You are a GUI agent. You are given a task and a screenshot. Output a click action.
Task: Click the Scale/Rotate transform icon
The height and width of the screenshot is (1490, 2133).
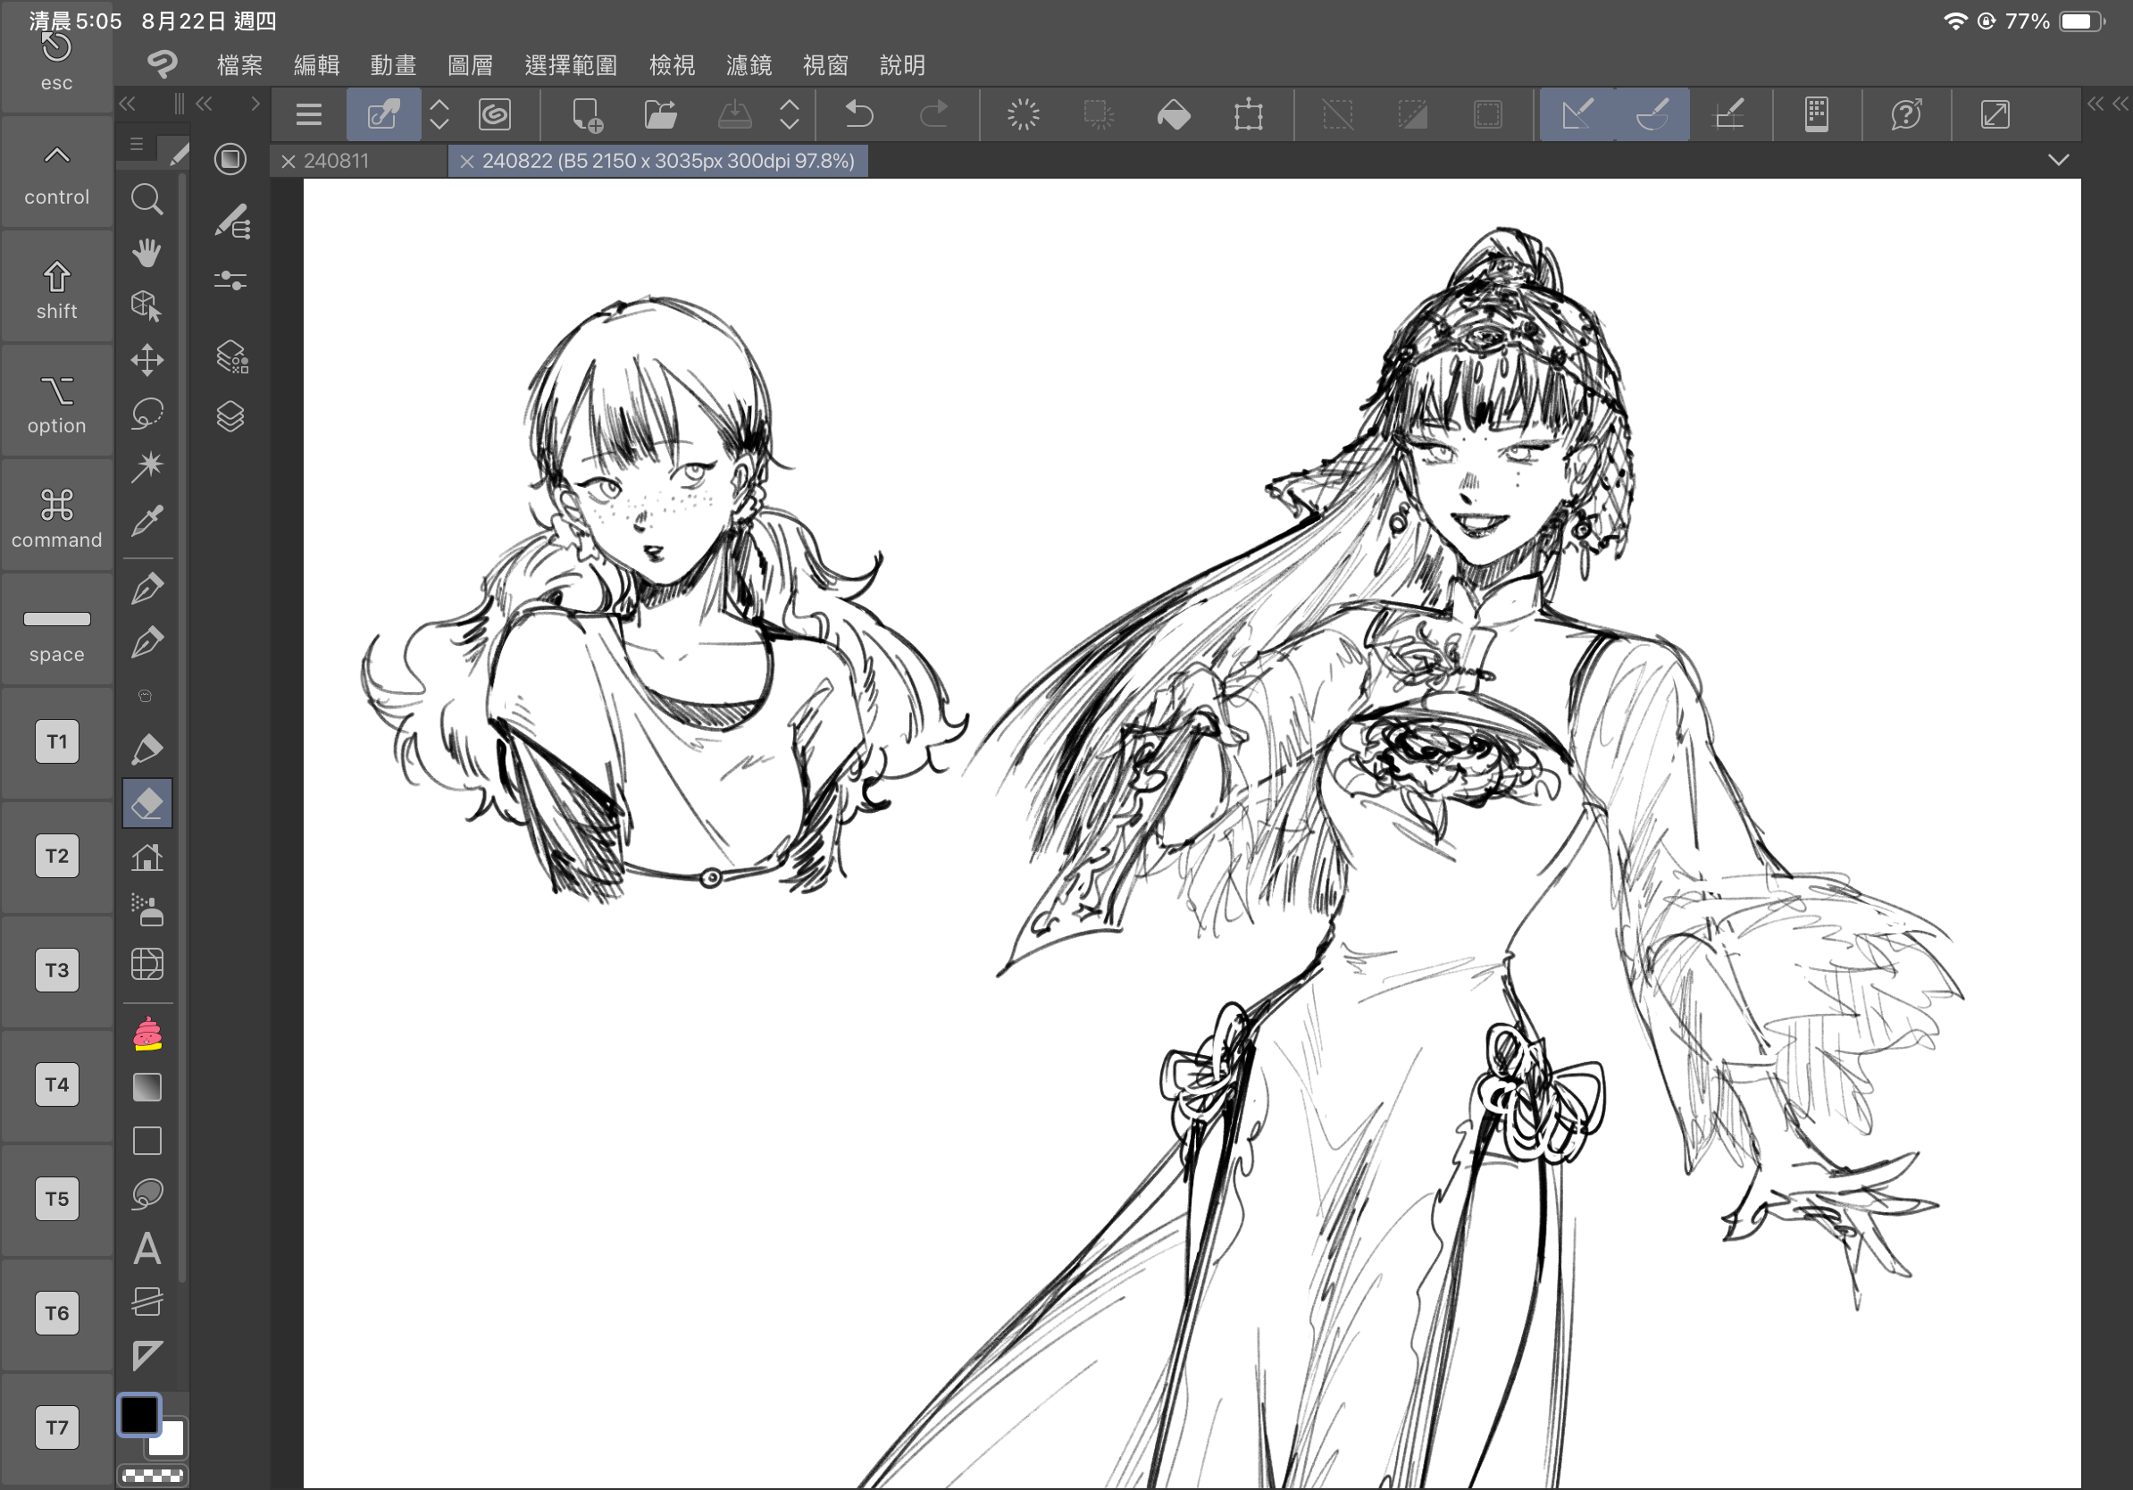[x=1249, y=114]
